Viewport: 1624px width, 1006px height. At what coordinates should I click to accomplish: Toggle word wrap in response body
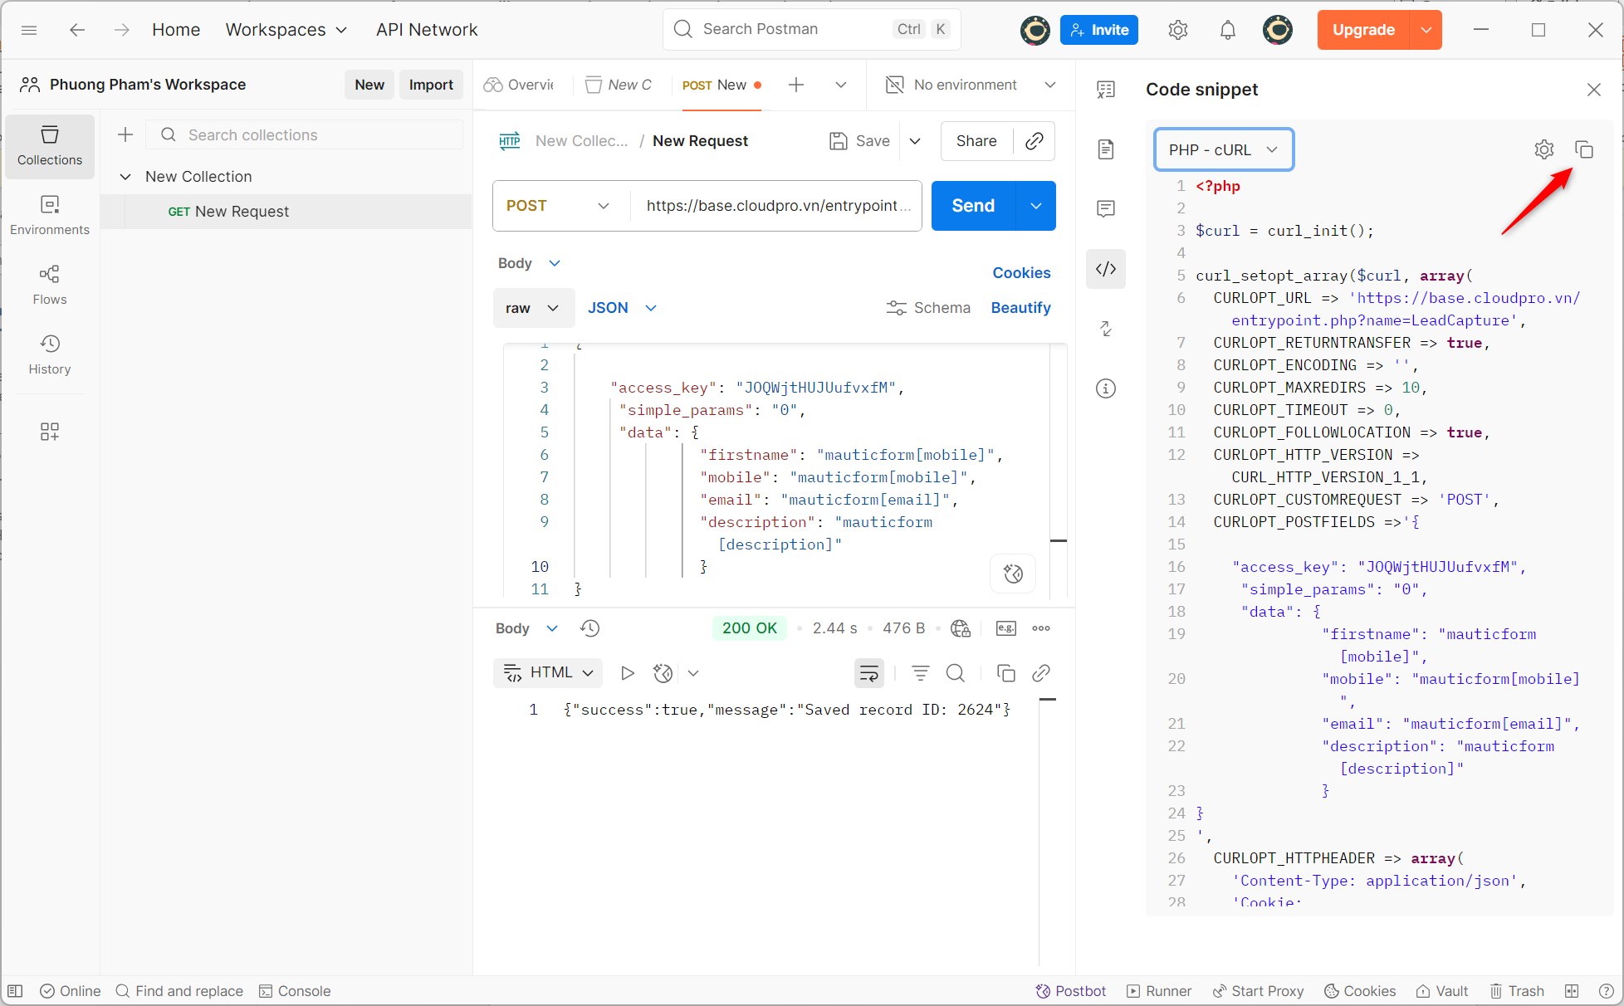[x=869, y=673]
